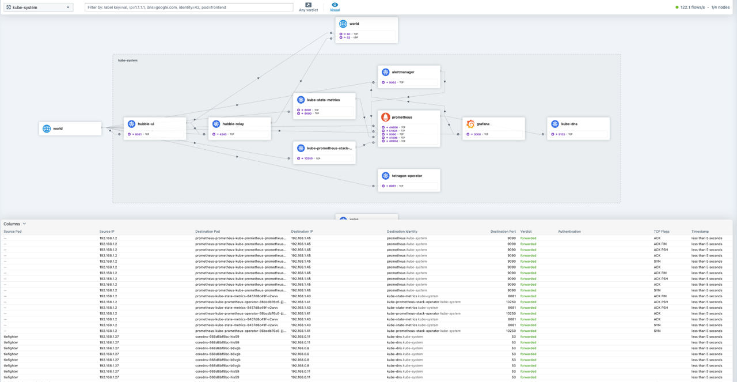Click the Source IP column header
The height and width of the screenshot is (382, 737).
107,232
